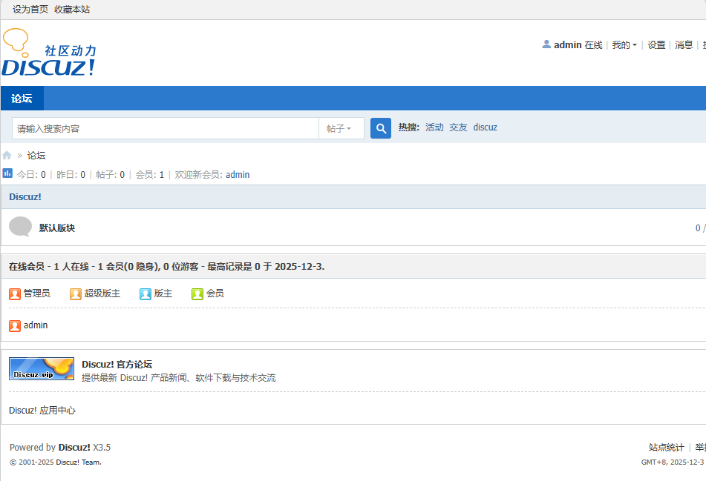Click the 今日: 0 statistic
The height and width of the screenshot is (481, 706).
coord(31,174)
